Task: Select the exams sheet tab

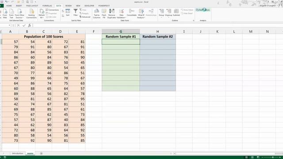Action: pyautogui.click(x=31, y=153)
